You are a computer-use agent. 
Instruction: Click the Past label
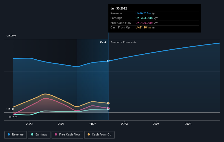pos(103,42)
